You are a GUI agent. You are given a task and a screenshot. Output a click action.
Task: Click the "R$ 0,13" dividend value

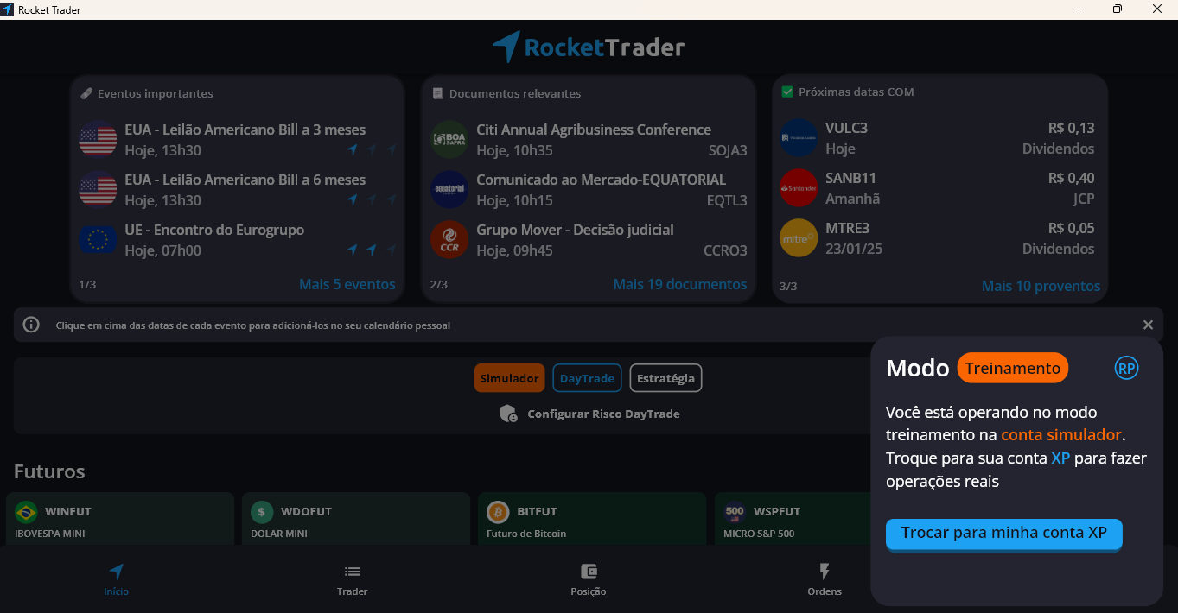1072,128
